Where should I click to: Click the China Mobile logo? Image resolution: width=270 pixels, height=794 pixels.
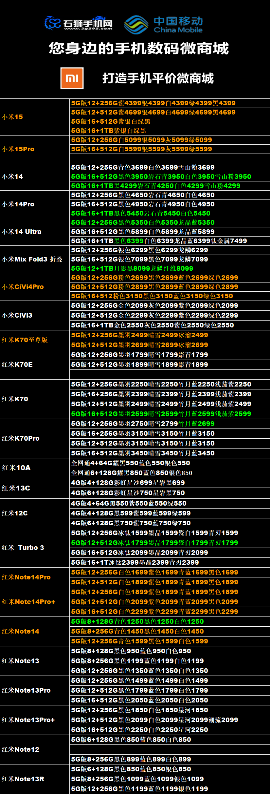163,25
